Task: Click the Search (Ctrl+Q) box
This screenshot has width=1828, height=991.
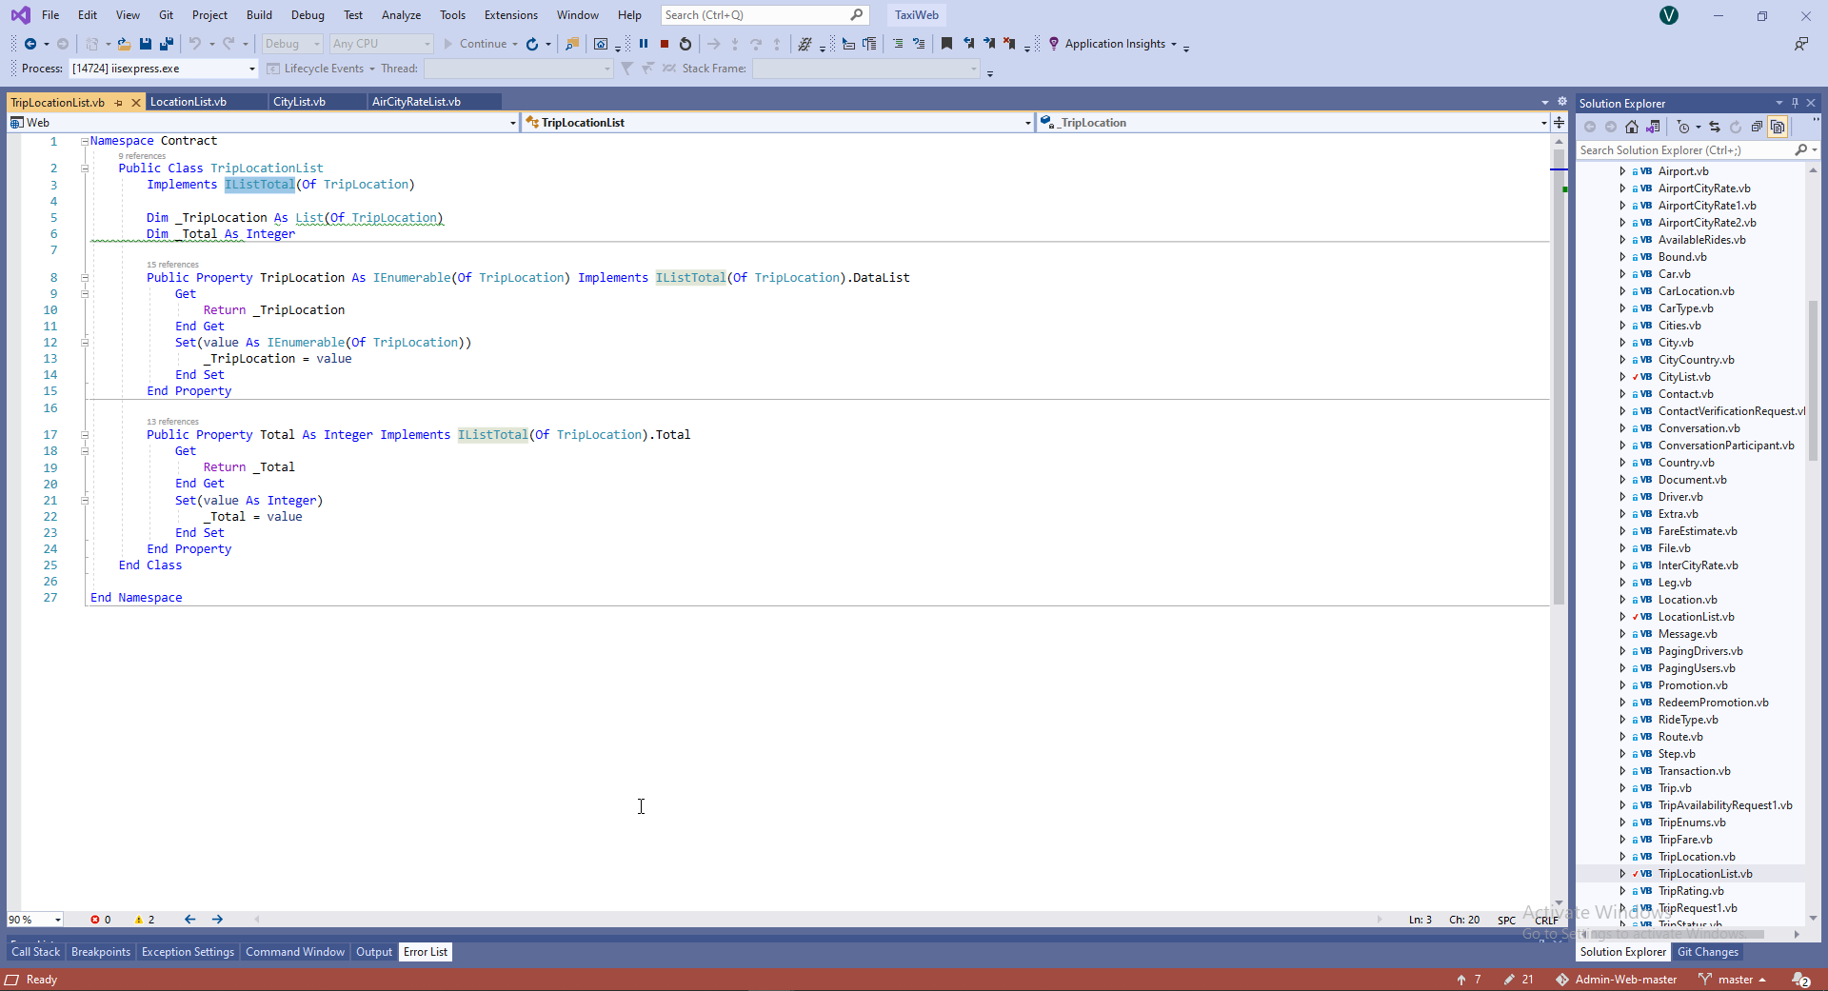Action: (x=764, y=15)
